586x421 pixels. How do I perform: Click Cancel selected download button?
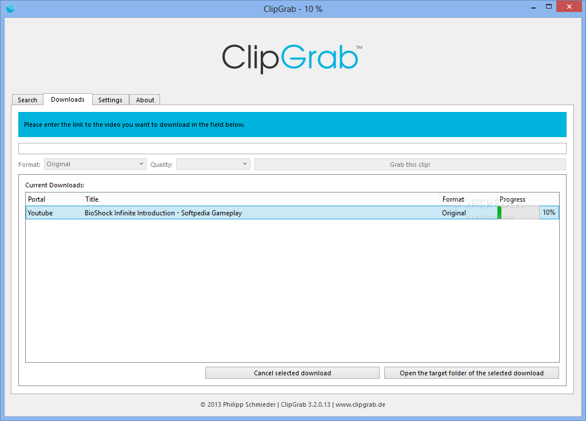(292, 373)
